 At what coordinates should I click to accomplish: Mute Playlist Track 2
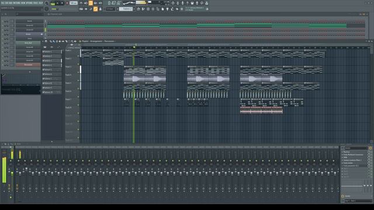click(x=78, y=64)
